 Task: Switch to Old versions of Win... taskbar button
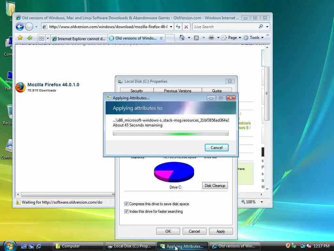235,246
